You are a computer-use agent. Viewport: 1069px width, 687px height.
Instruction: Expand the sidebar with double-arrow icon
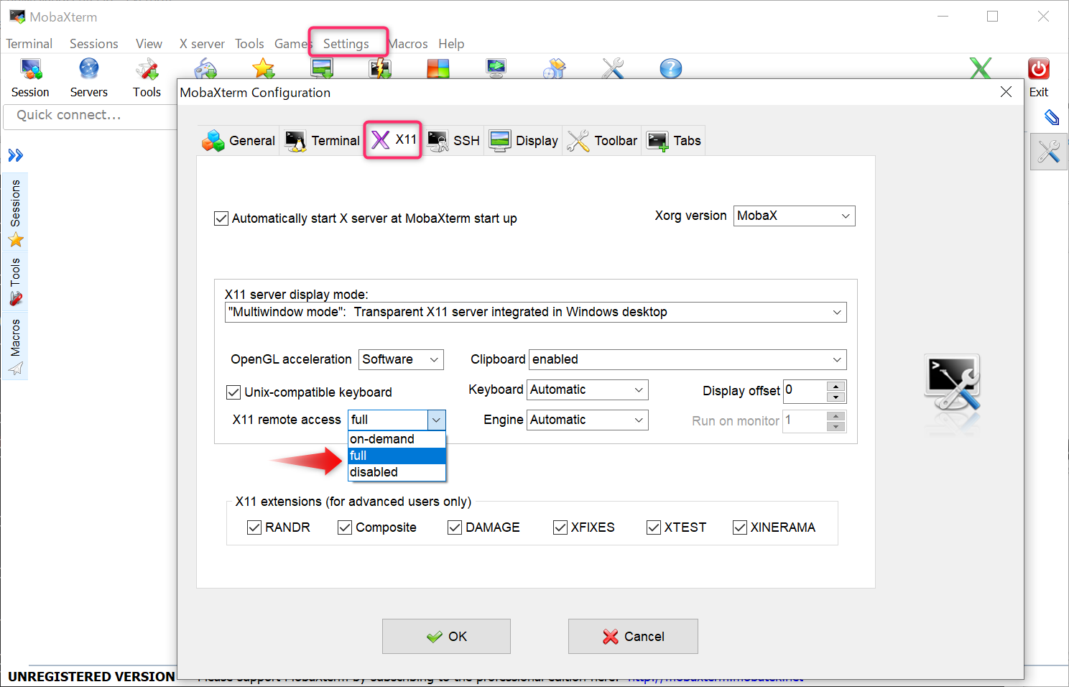(x=15, y=155)
